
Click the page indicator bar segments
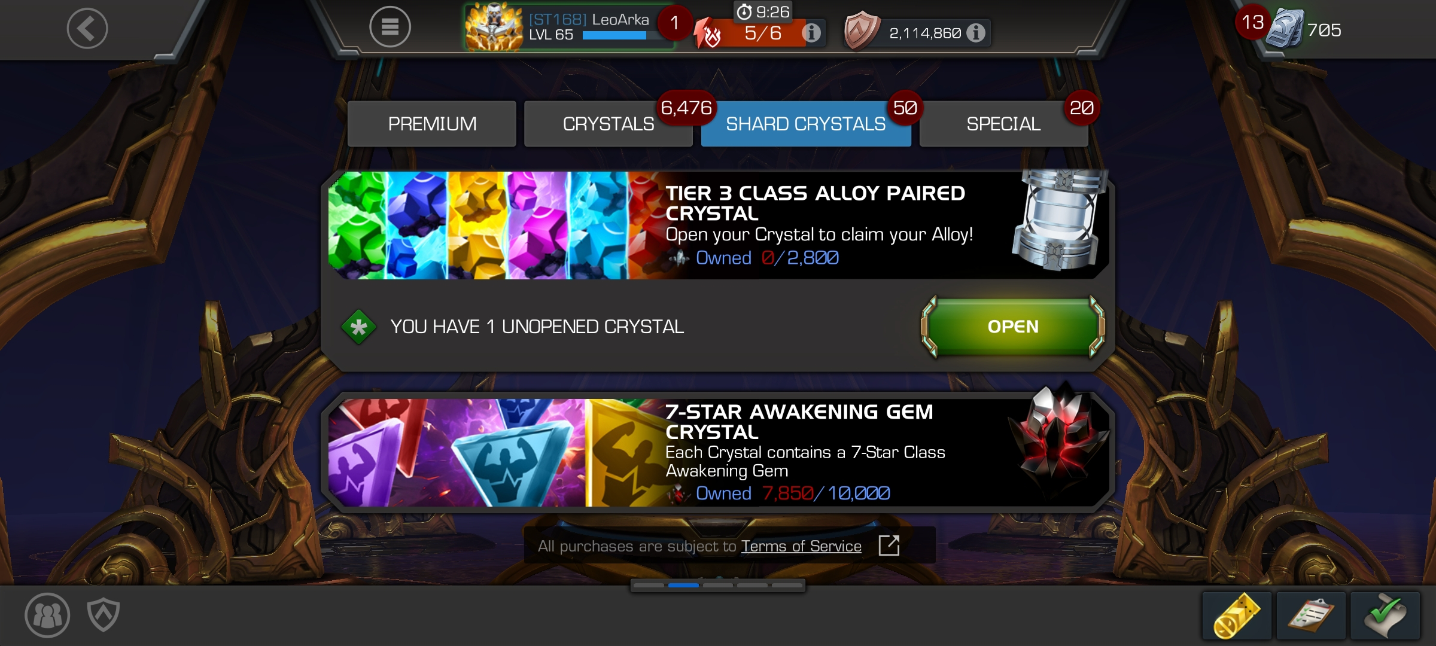tap(718, 585)
